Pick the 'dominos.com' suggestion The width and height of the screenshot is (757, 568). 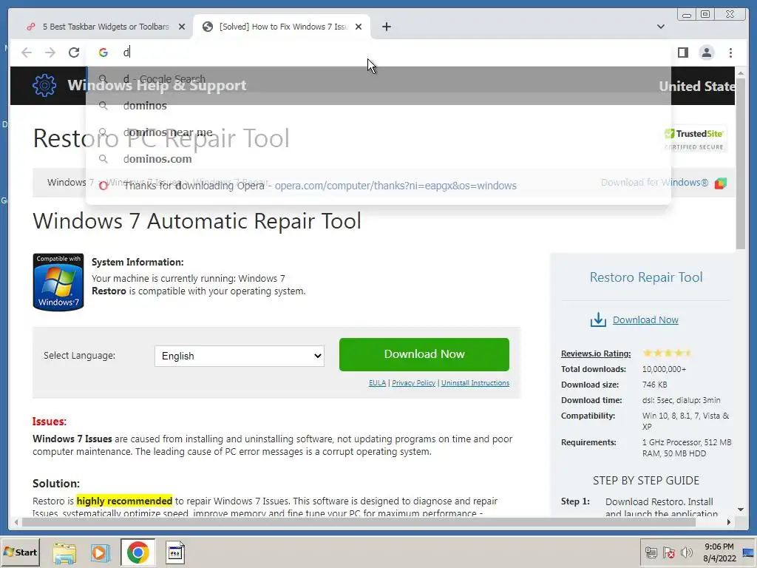point(378,159)
